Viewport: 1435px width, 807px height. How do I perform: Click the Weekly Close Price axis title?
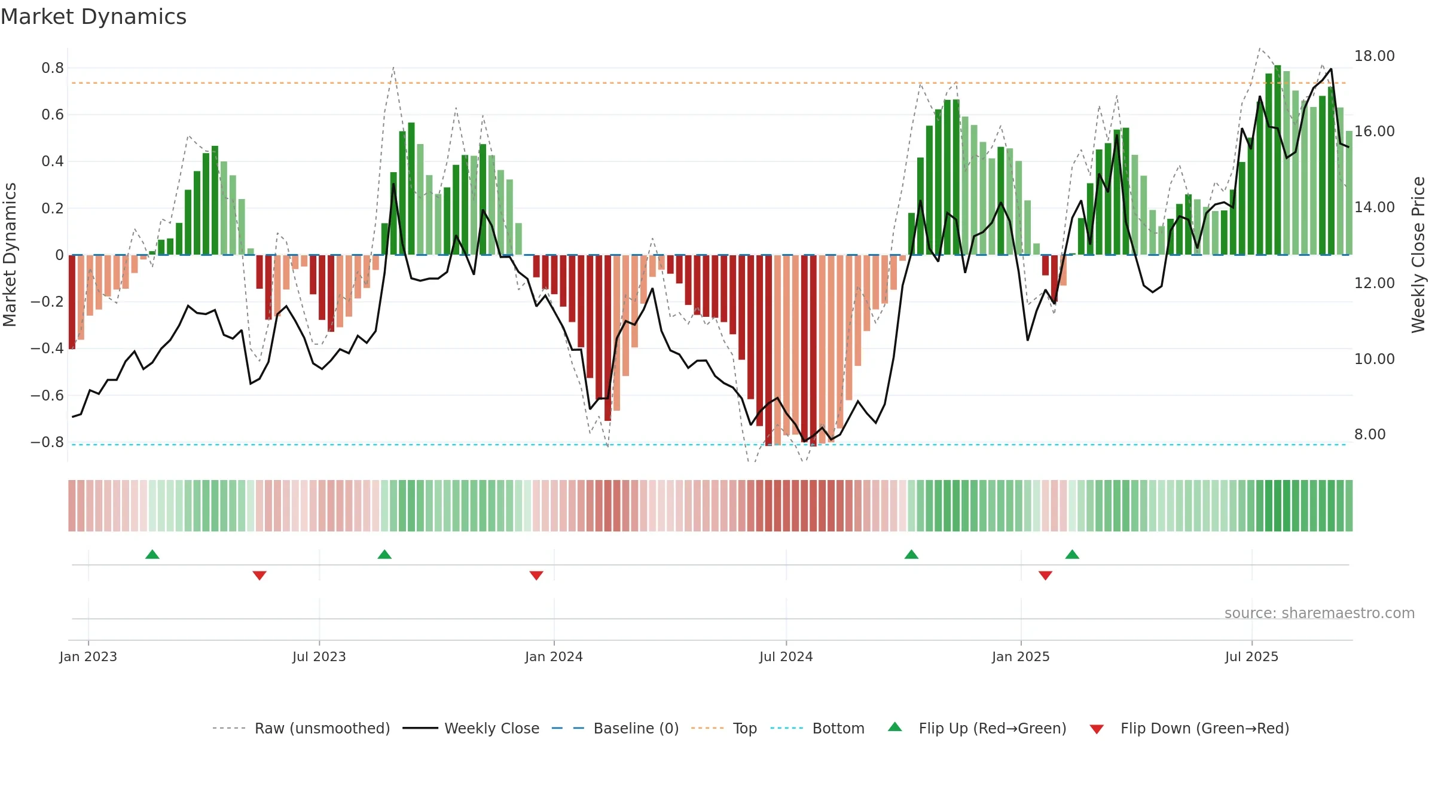coord(1418,255)
